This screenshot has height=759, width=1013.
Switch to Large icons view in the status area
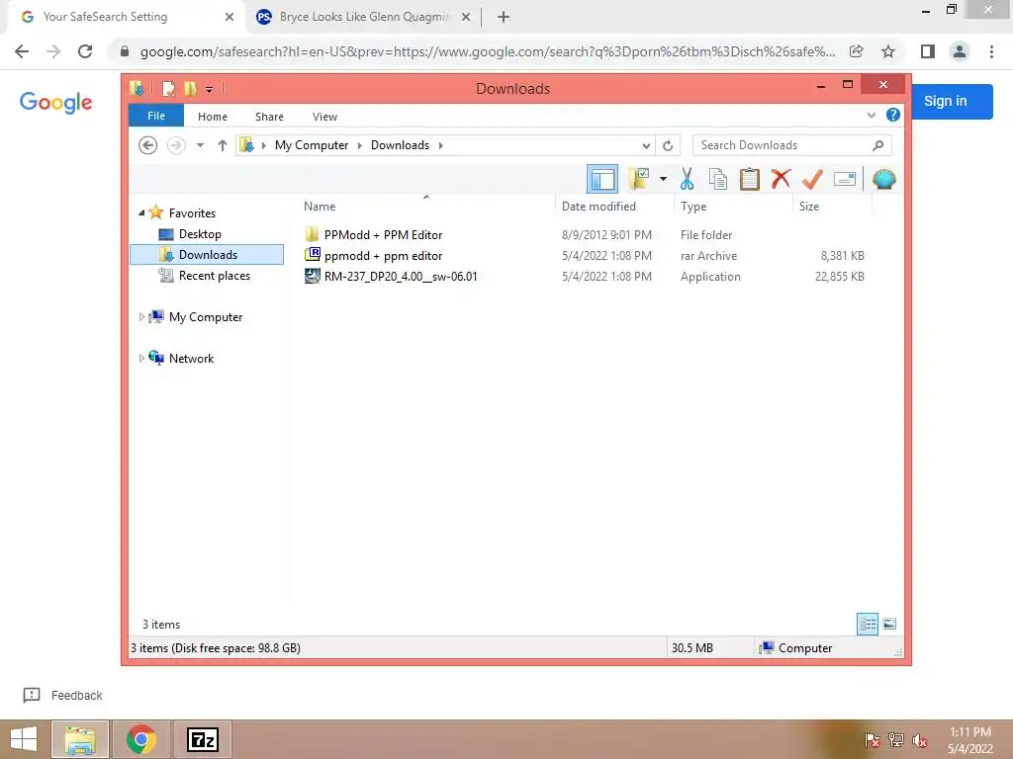click(889, 625)
